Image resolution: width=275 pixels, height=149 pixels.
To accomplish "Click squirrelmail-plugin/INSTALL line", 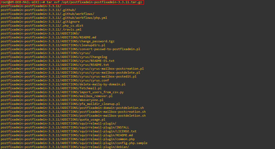I will 65,127.
